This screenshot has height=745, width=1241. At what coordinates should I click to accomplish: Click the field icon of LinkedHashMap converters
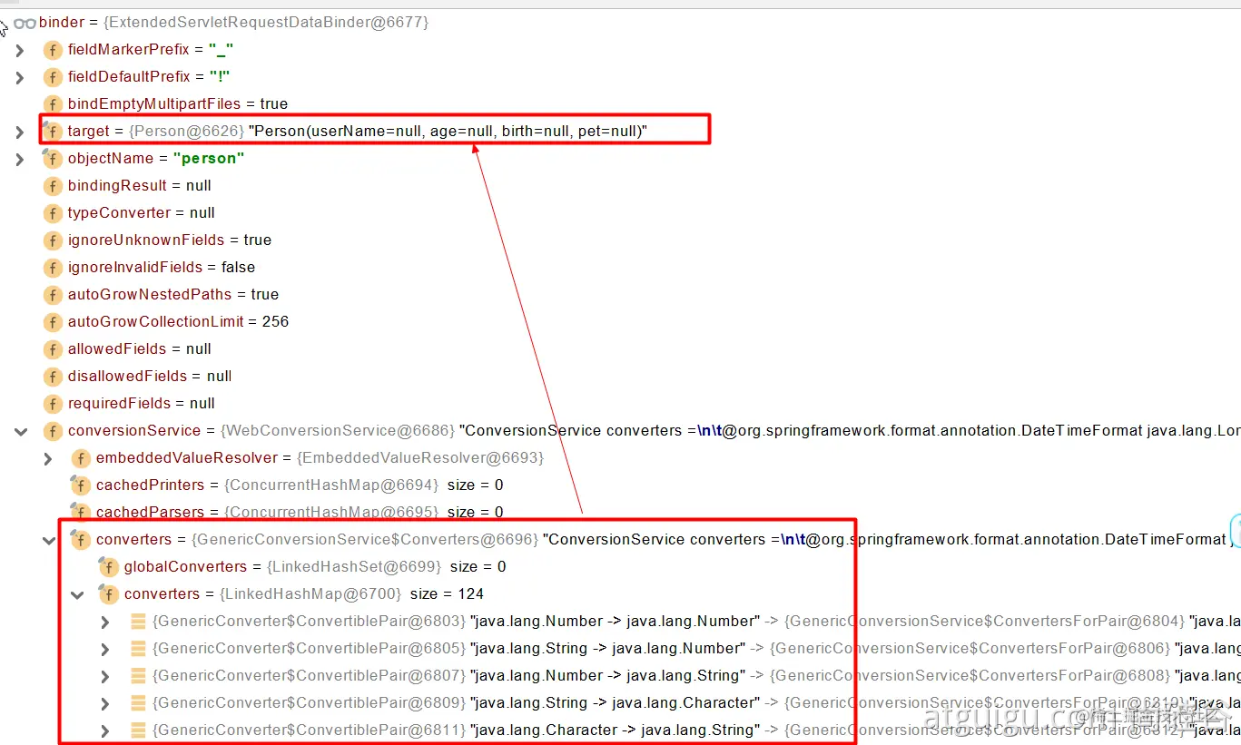point(109,594)
